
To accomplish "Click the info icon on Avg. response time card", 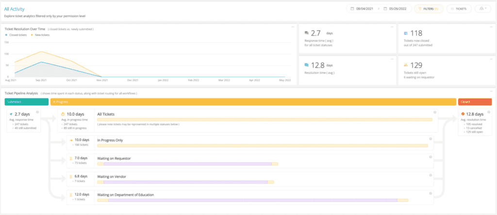I will point(37,112).
